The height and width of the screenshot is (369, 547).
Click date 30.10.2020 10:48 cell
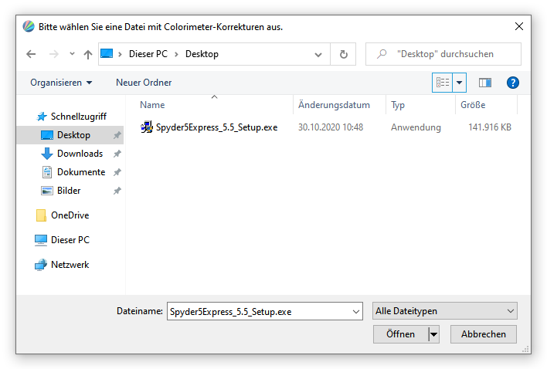pyautogui.click(x=331, y=127)
